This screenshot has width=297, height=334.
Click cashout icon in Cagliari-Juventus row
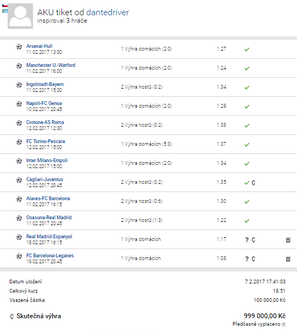253,183
